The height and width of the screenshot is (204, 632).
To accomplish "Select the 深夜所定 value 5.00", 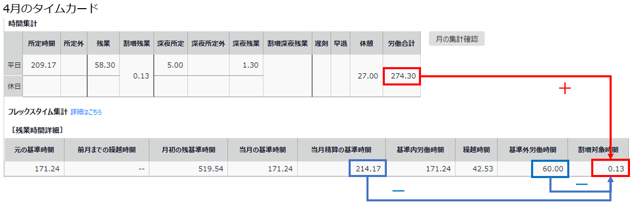I will [x=170, y=65].
